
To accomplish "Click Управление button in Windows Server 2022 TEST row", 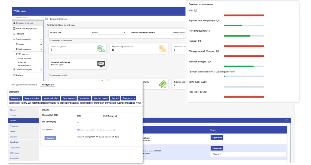I will coord(217,148).
